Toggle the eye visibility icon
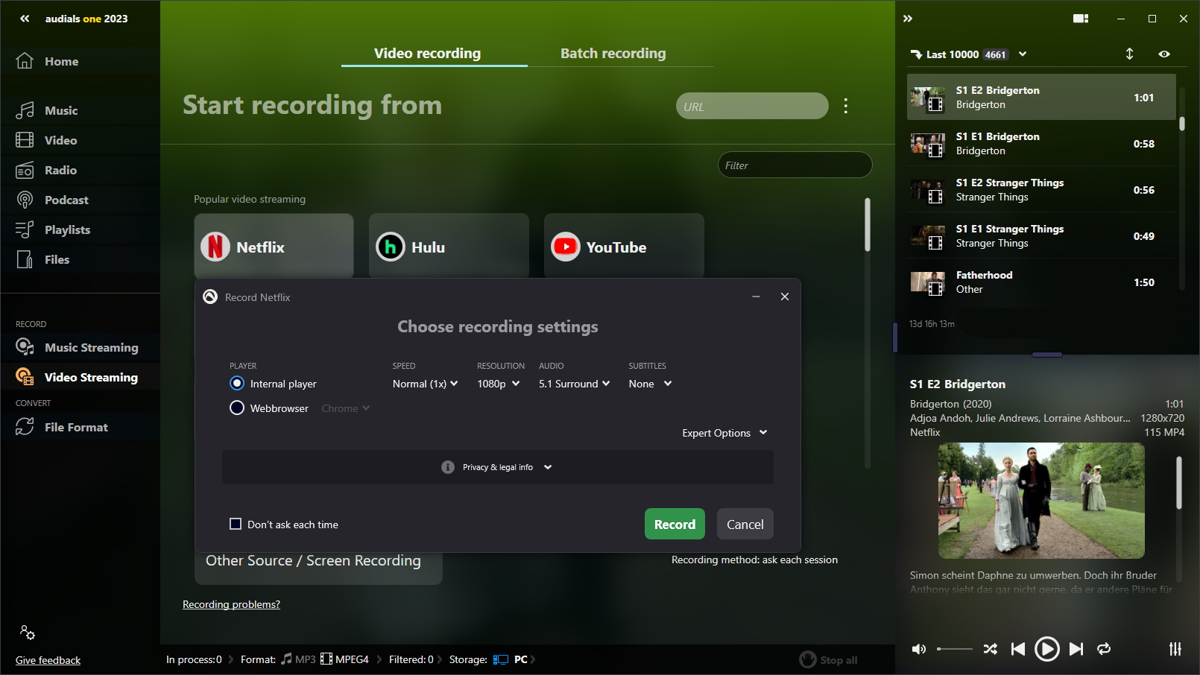 point(1164,54)
